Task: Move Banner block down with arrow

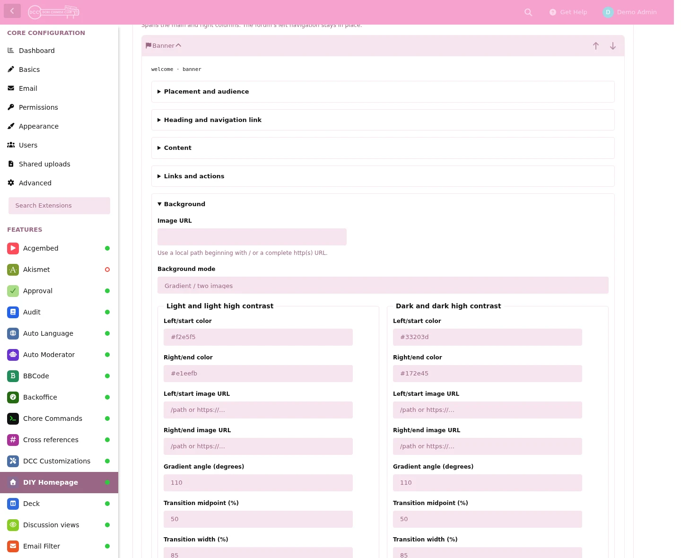Action: coord(613,46)
